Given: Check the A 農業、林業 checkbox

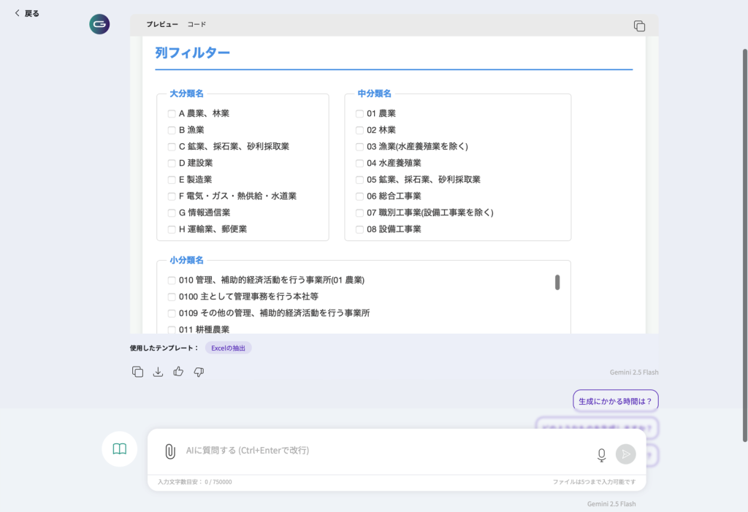Looking at the screenshot, I should (x=172, y=114).
